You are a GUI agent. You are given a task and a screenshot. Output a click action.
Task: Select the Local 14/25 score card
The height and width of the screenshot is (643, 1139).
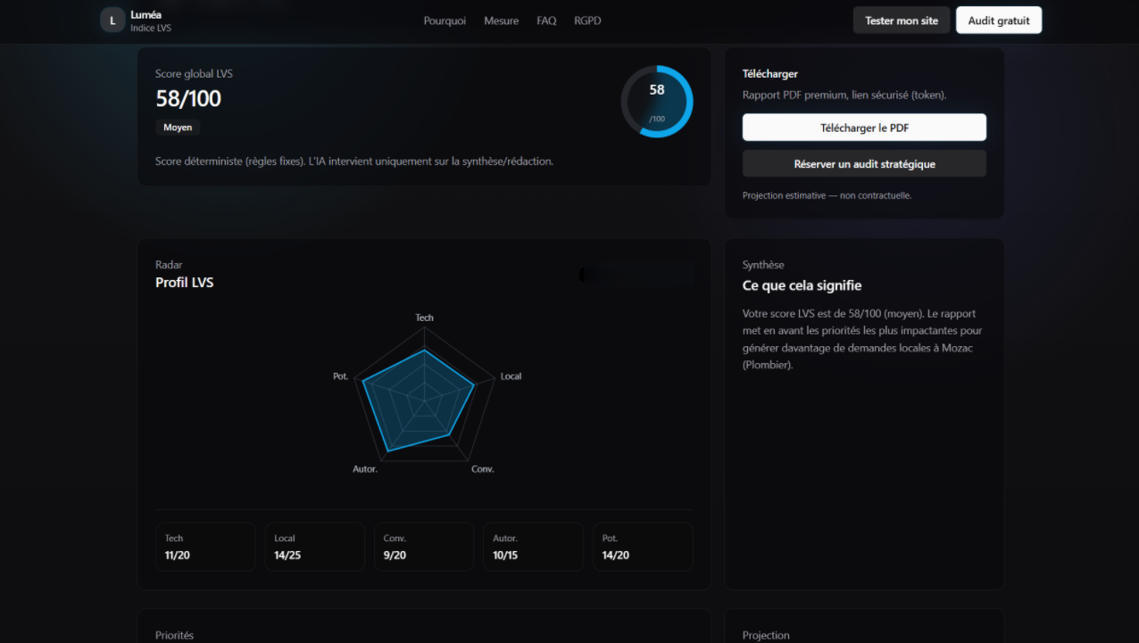point(314,547)
